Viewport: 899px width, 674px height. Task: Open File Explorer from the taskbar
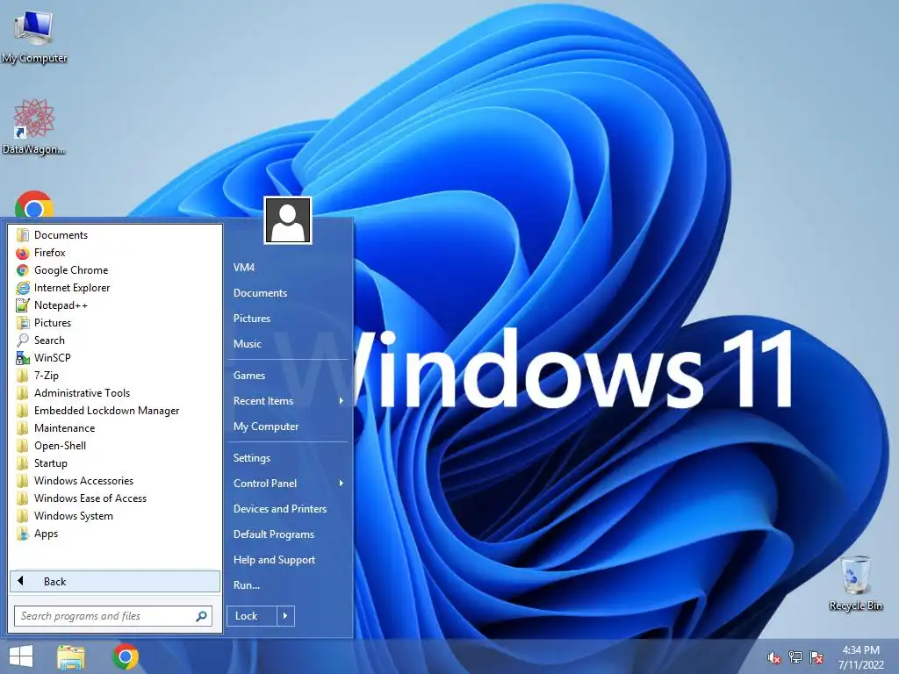(71, 656)
